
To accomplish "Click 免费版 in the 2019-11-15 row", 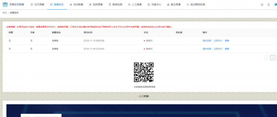I will (x=55, y=41).
